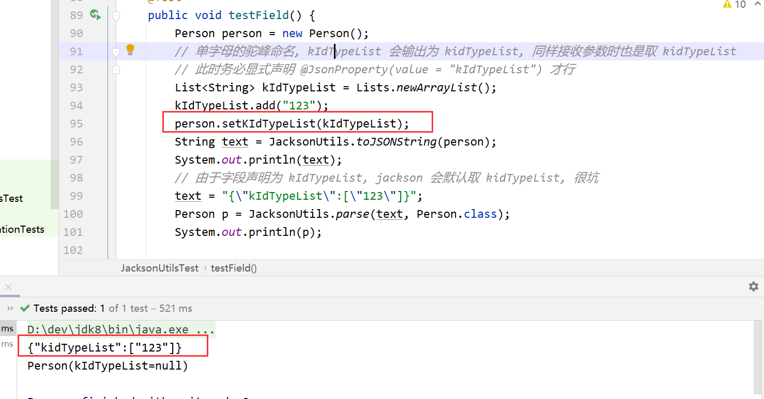Click the "Tests passed: 1 of 1 test" status text
This screenshot has height=399, width=764.
(113, 308)
